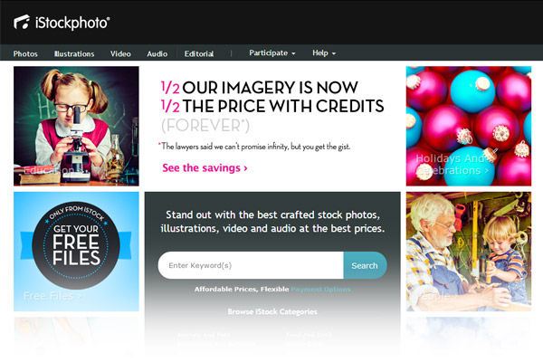This screenshot has height=362, width=543.
Task: Follow the See the savings link
Action: click(x=205, y=168)
